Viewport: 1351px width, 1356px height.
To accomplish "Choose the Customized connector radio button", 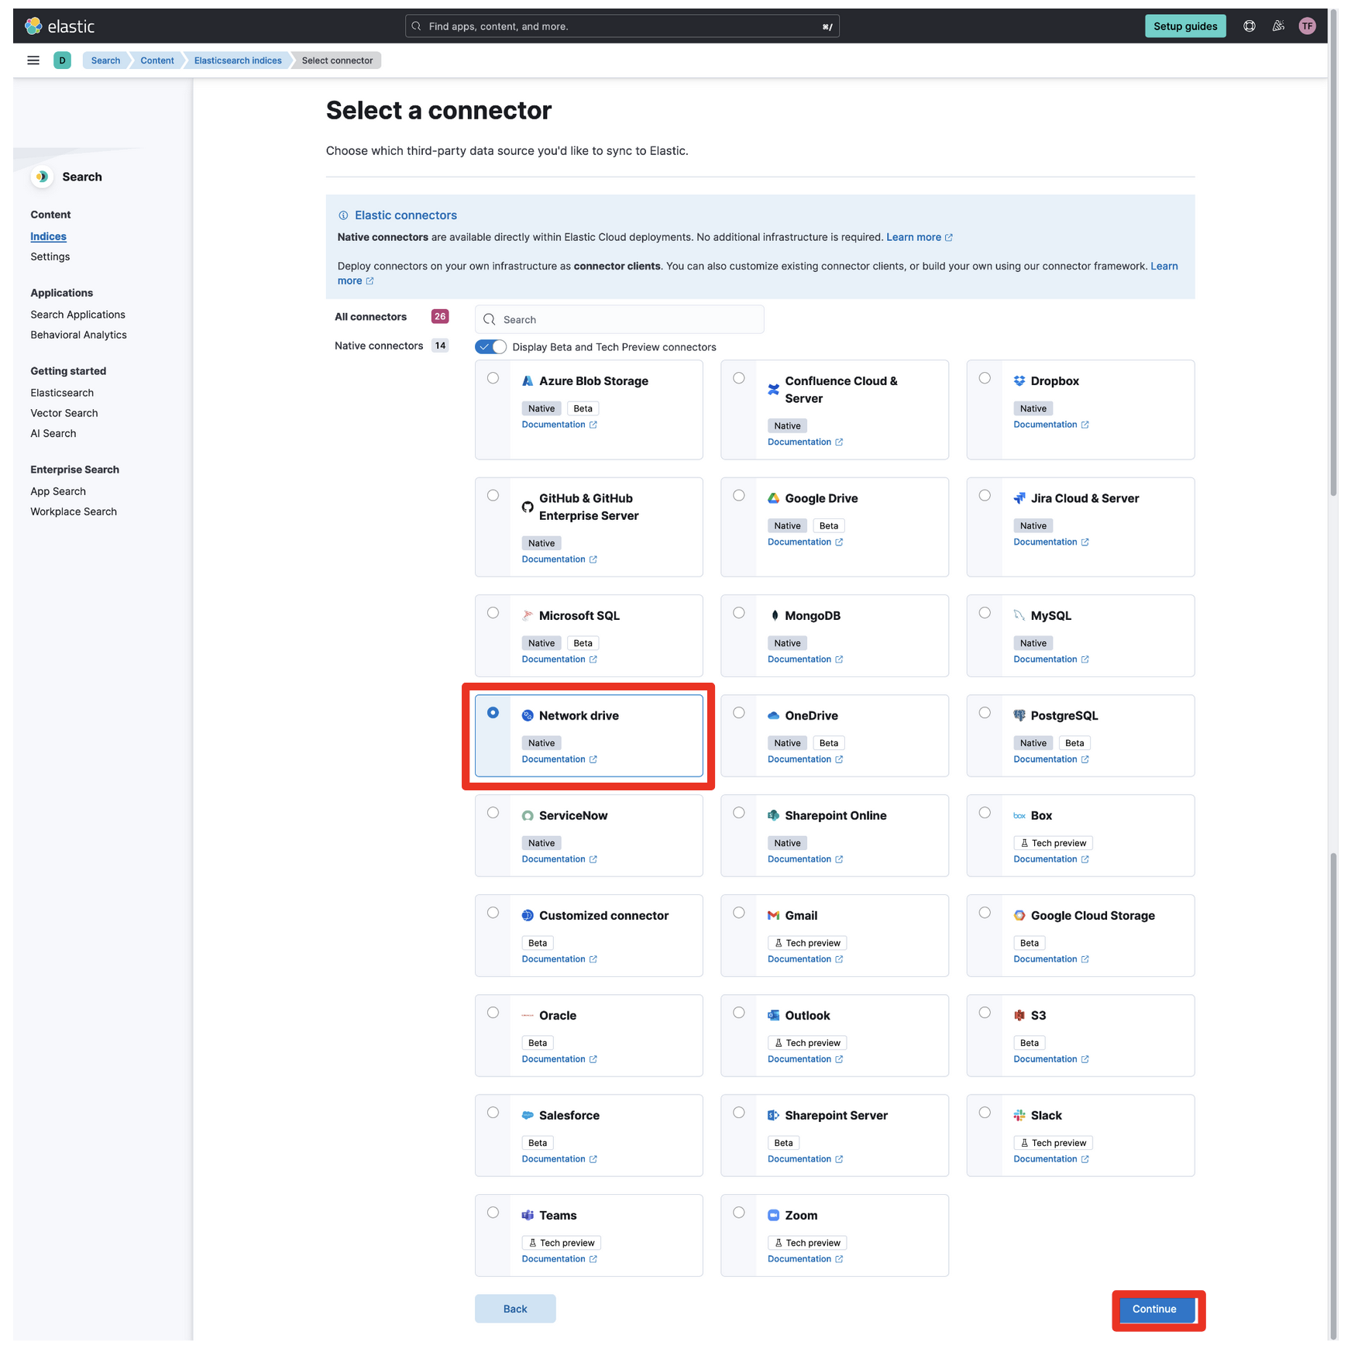I will tap(493, 912).
